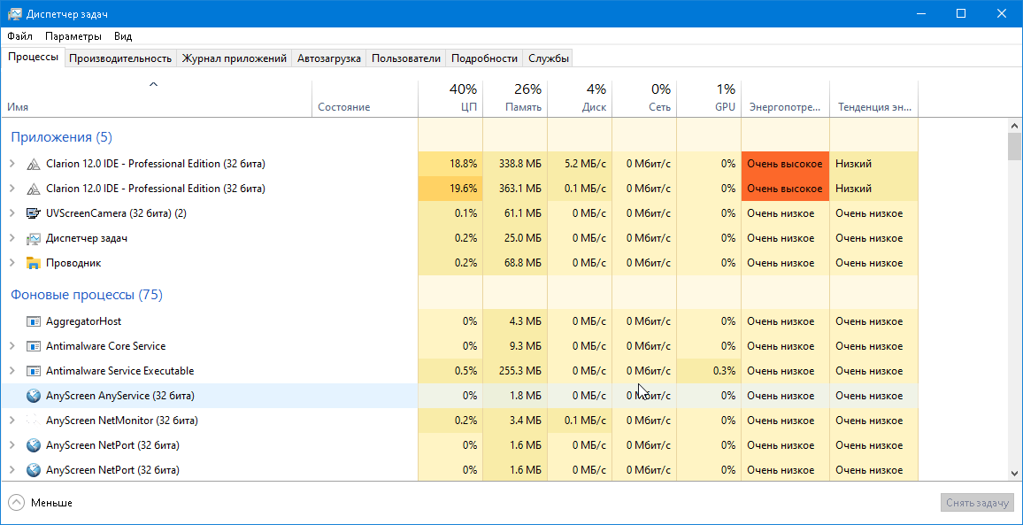Expand the second Clarion 12.0 IDE entry
The image size is (1023, 525).
12,189
